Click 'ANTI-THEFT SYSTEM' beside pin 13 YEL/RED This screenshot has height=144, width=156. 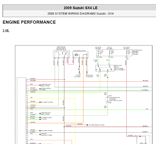(47, 102)
